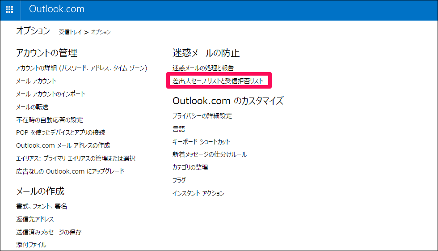The height and width of the screenshot is (251, 438).
Task: Open 新着メッセージの仕分けルール
Action: click(210, 154)
